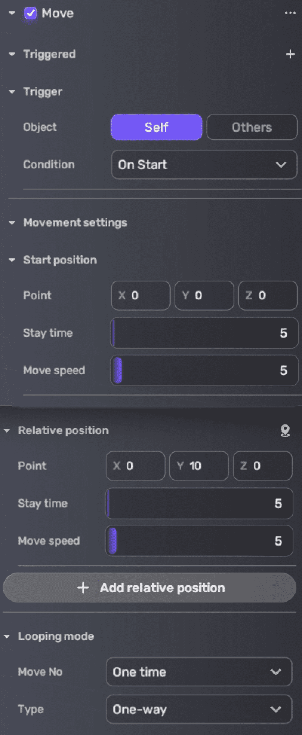This screenshot has height=735, width=302.
Task: Collapse the Triggered section
Action: pos(12,54)
